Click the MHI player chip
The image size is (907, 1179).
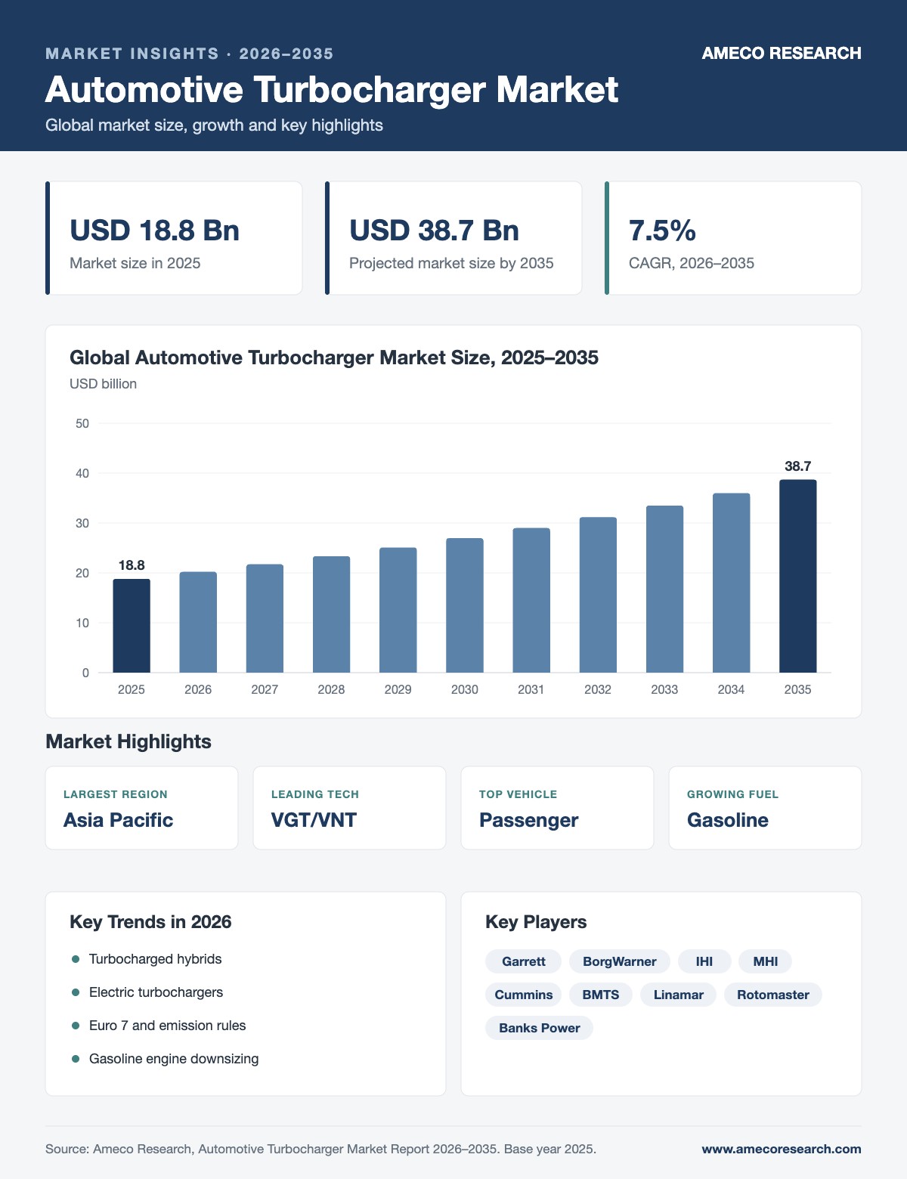[766, 961]
